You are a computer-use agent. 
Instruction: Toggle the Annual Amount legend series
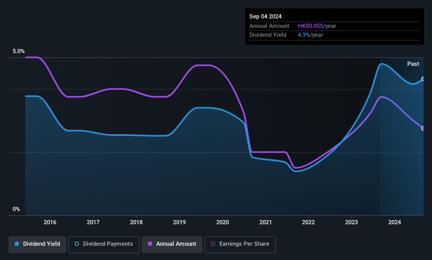coord(172,244)
